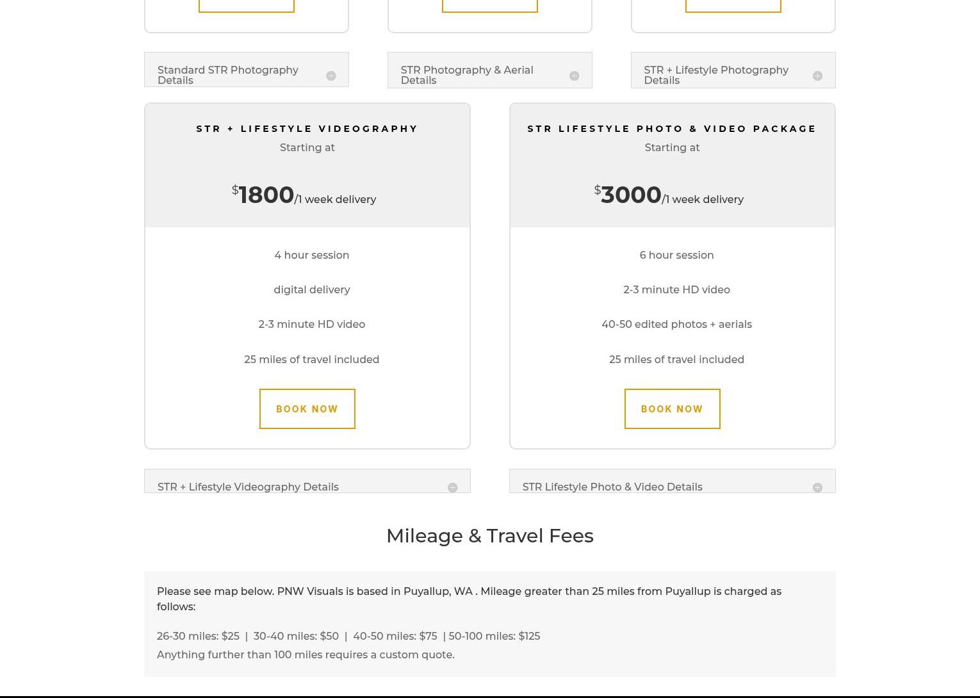Click the Mileage & Travel Fees heading
The width and height of the screenshot is (980, 698).
click(490, 535)
